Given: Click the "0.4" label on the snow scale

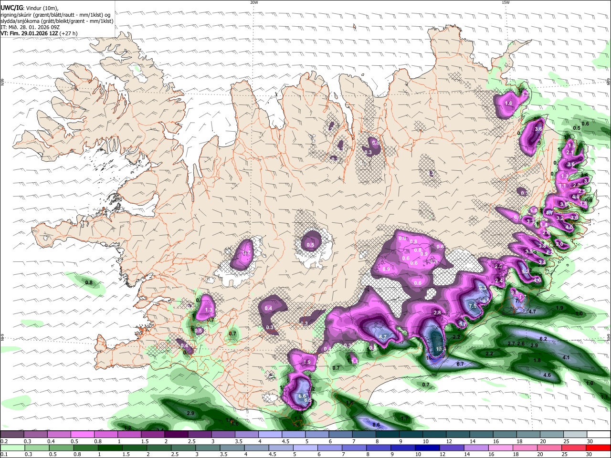Looking at the screenshot, I should [51, 441].
